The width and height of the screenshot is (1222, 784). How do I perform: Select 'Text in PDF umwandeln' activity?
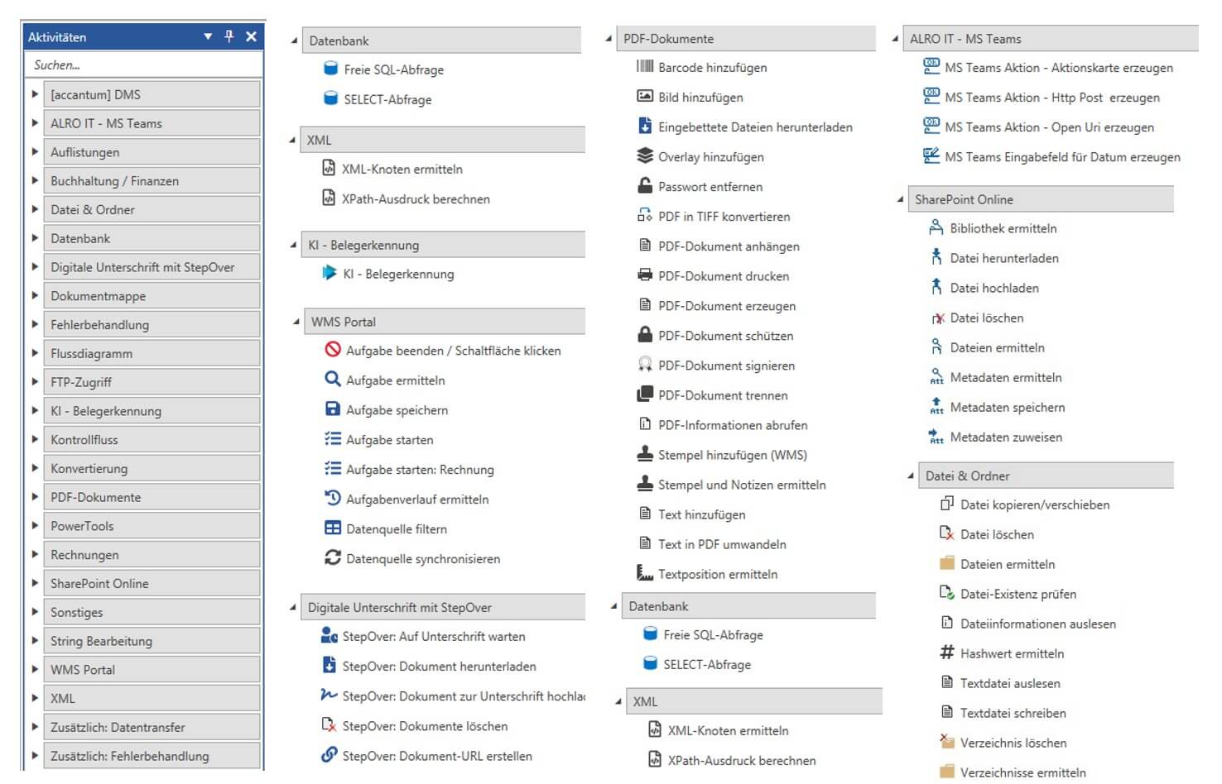point(722,543)
